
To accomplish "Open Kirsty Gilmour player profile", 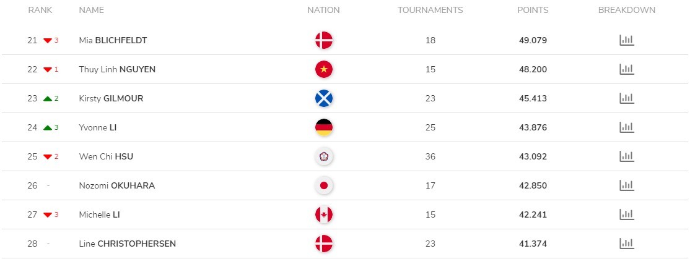I will coord(111,99).
